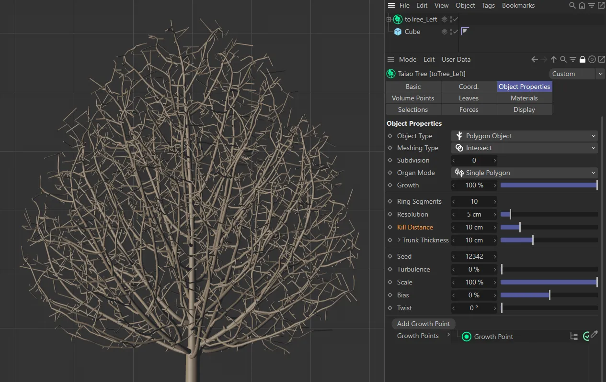
Task: Toggle the visibility dots for Cube
Action: [451, 32]
